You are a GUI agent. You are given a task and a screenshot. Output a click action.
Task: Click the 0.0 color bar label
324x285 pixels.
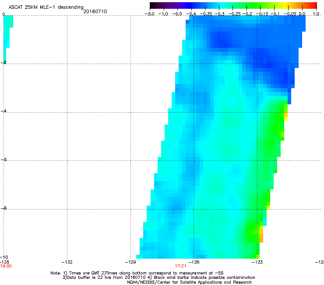coord(302,14)
